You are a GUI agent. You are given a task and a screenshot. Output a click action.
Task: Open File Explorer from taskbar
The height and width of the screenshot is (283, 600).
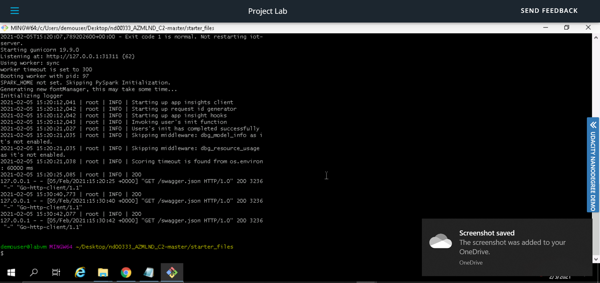[x=103, y=273]
